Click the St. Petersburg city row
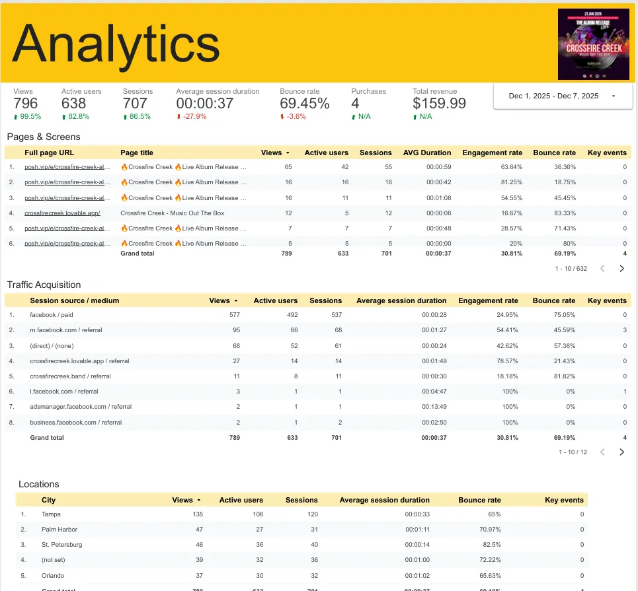Screen dimensions: 638x591 pyautogui.click(x=302, y=545)
